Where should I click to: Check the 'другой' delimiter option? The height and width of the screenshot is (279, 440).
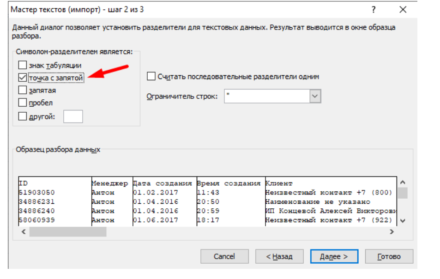pos(23,116)
